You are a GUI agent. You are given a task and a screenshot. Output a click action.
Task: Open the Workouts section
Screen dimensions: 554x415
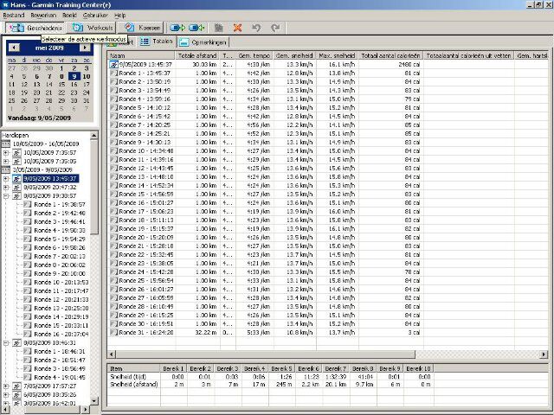[x=94, y=28]
